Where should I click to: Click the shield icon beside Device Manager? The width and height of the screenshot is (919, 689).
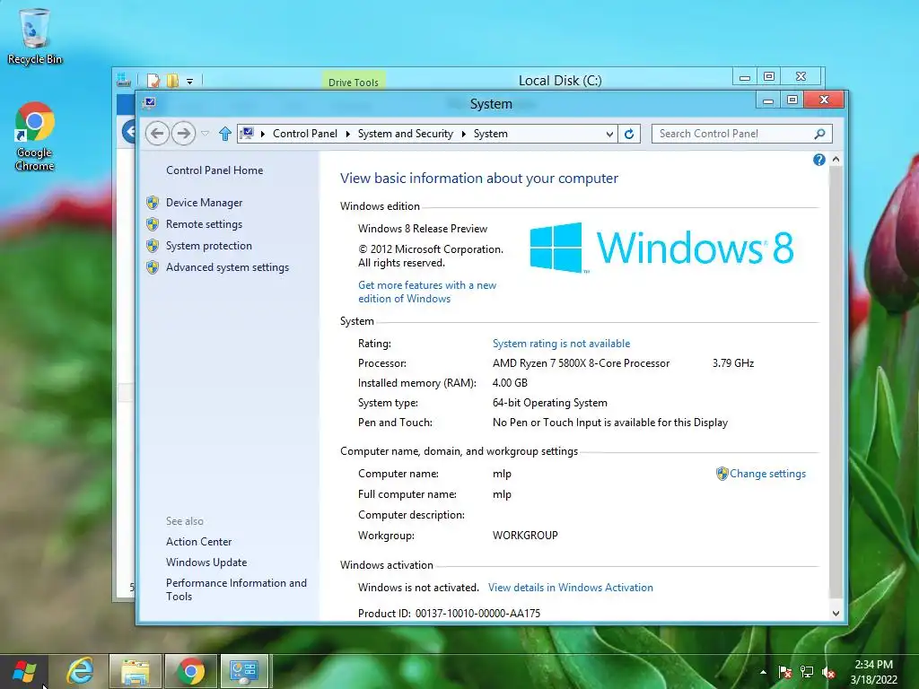pos(153,203)
